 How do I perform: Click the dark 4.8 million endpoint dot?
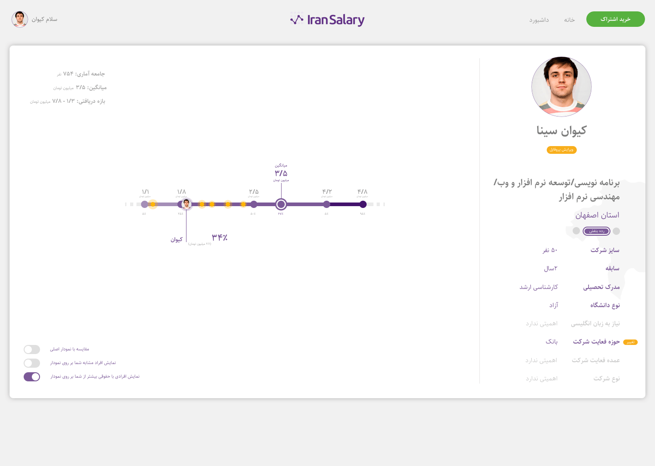(363, 204)
